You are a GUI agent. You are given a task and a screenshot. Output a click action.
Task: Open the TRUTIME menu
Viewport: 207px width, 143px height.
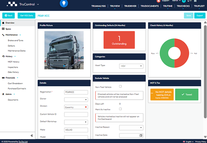(168, 6)
